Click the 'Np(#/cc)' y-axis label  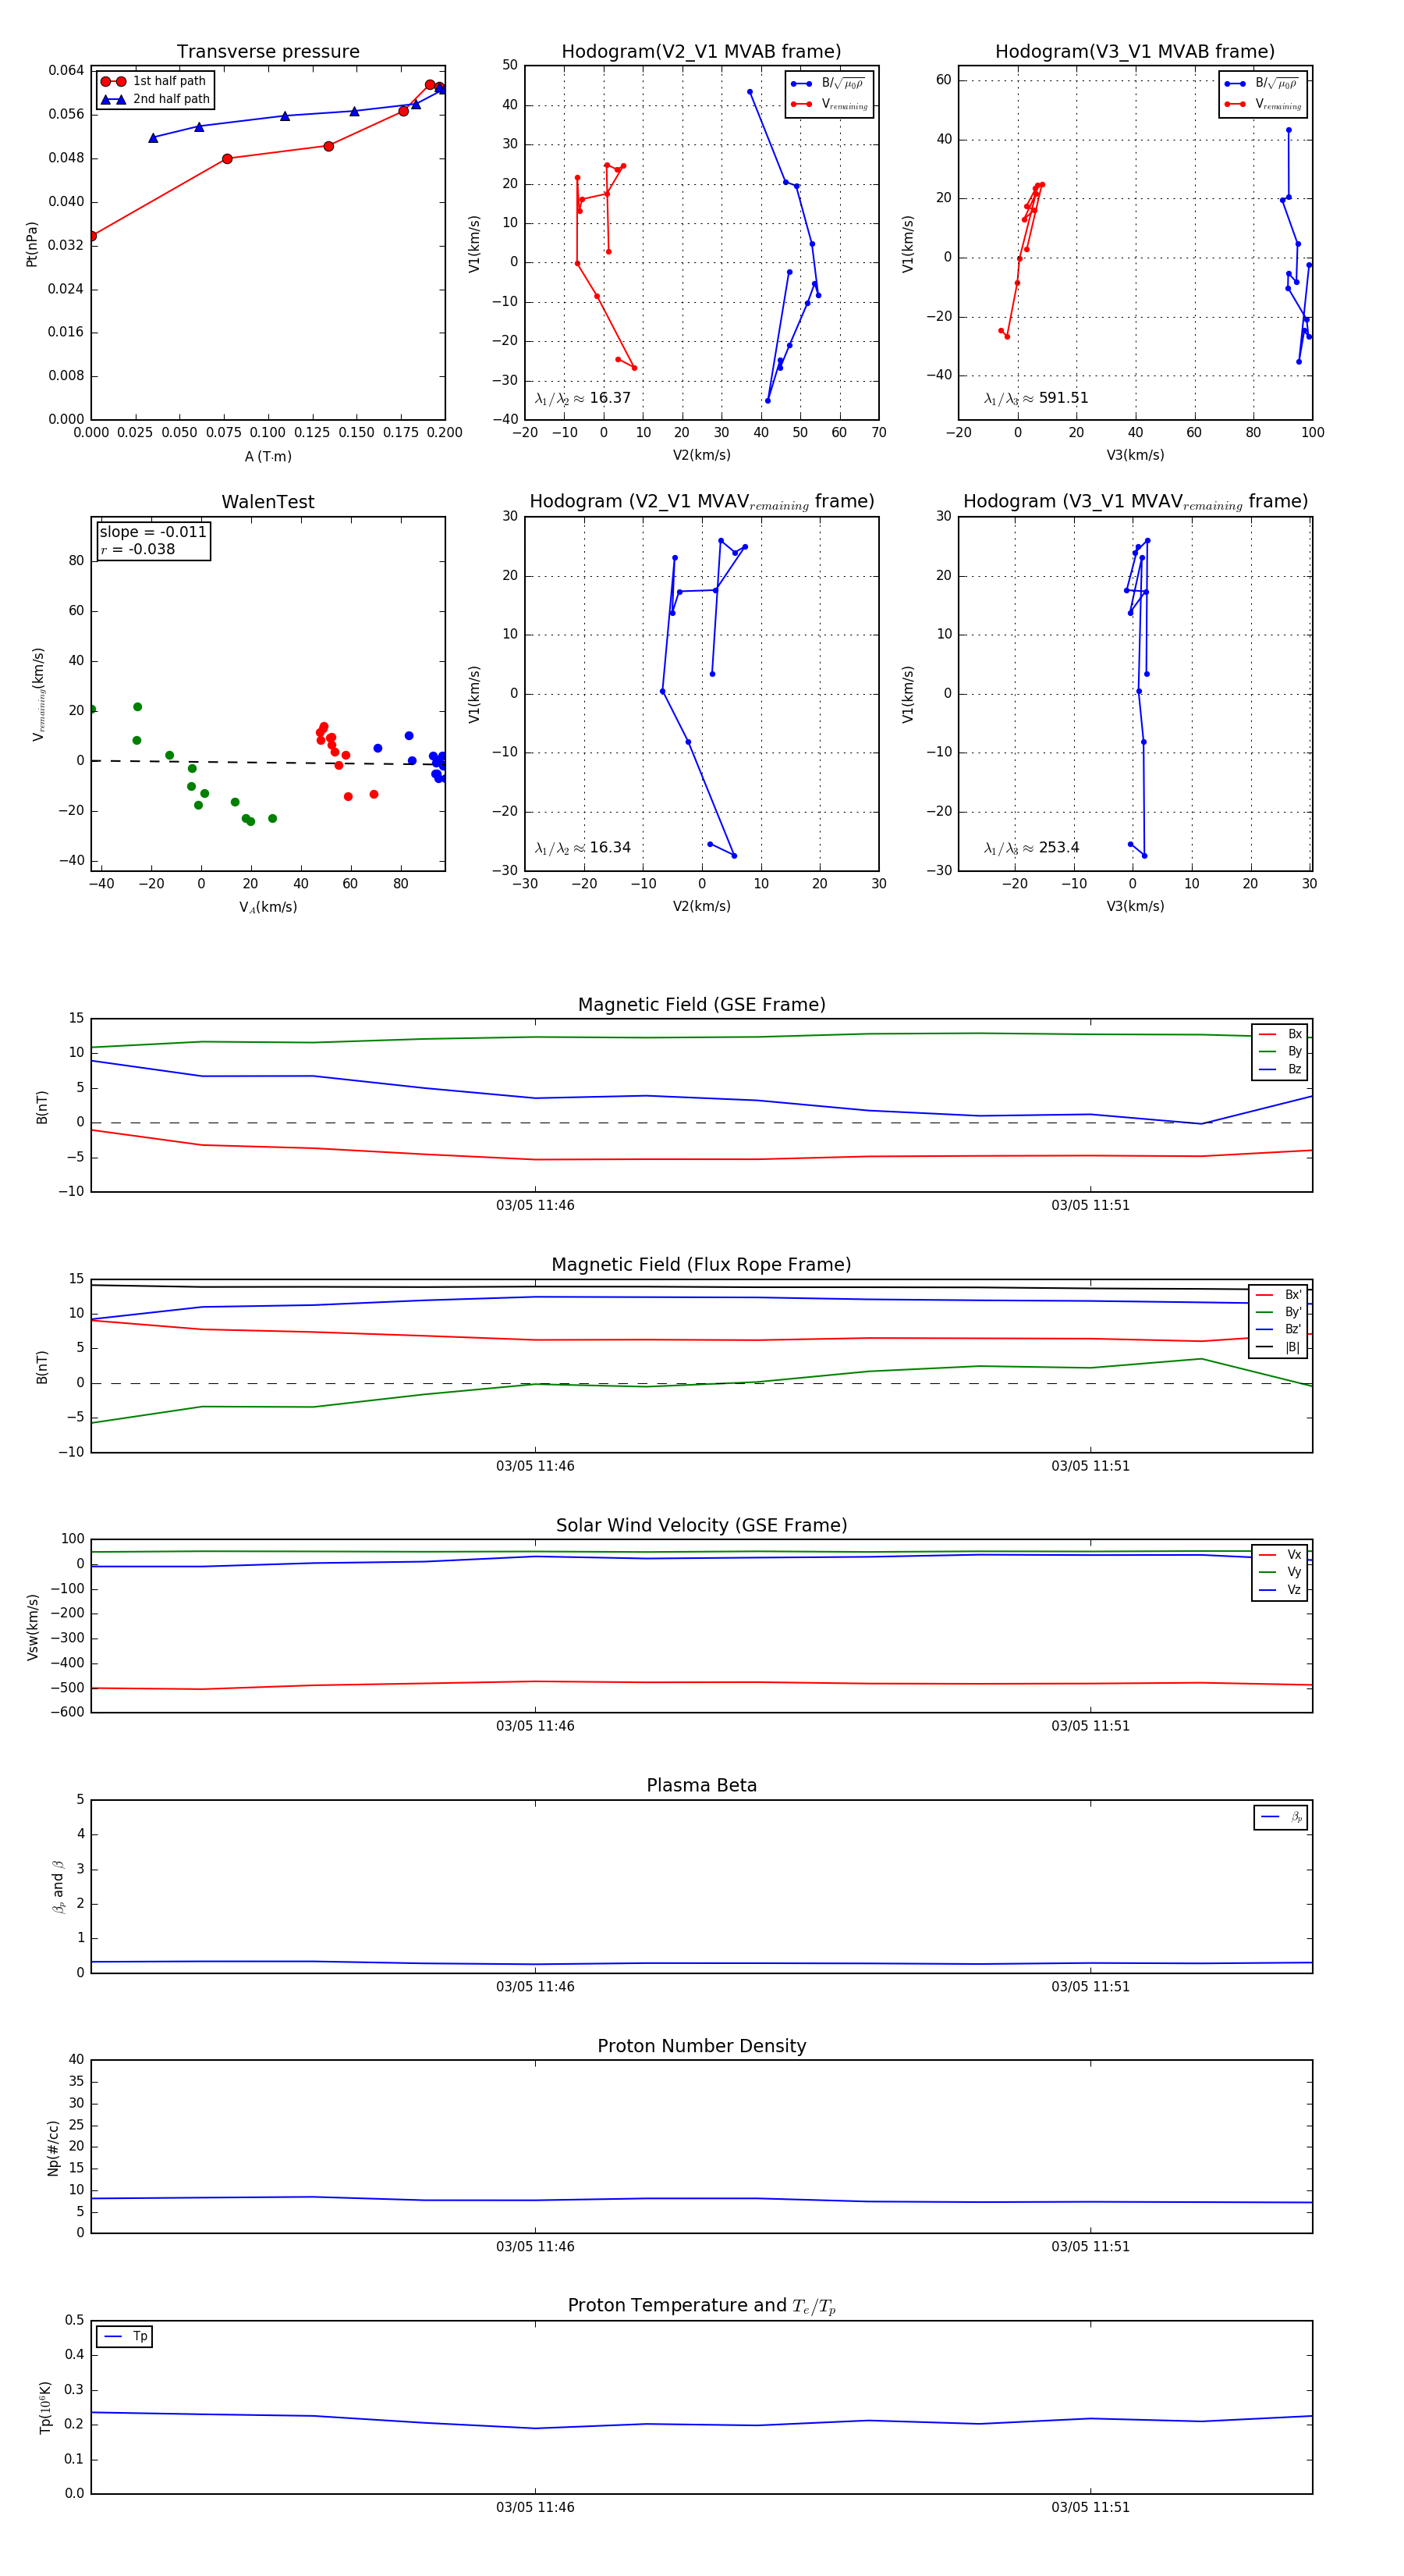(x=53, y=2148)
